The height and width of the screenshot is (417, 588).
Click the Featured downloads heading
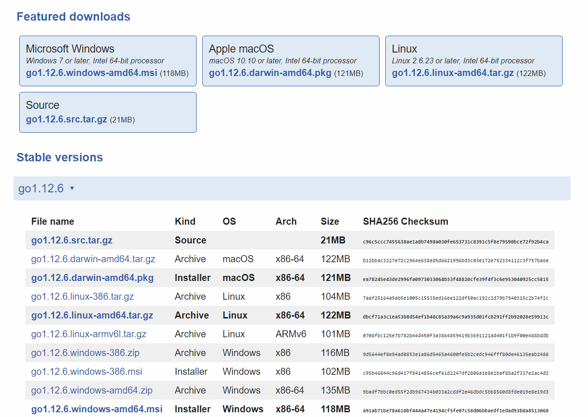[73, 16]
